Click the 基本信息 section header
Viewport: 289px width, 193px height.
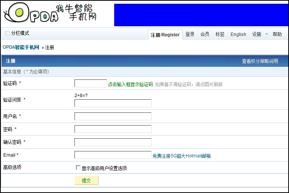coord(144,72)
